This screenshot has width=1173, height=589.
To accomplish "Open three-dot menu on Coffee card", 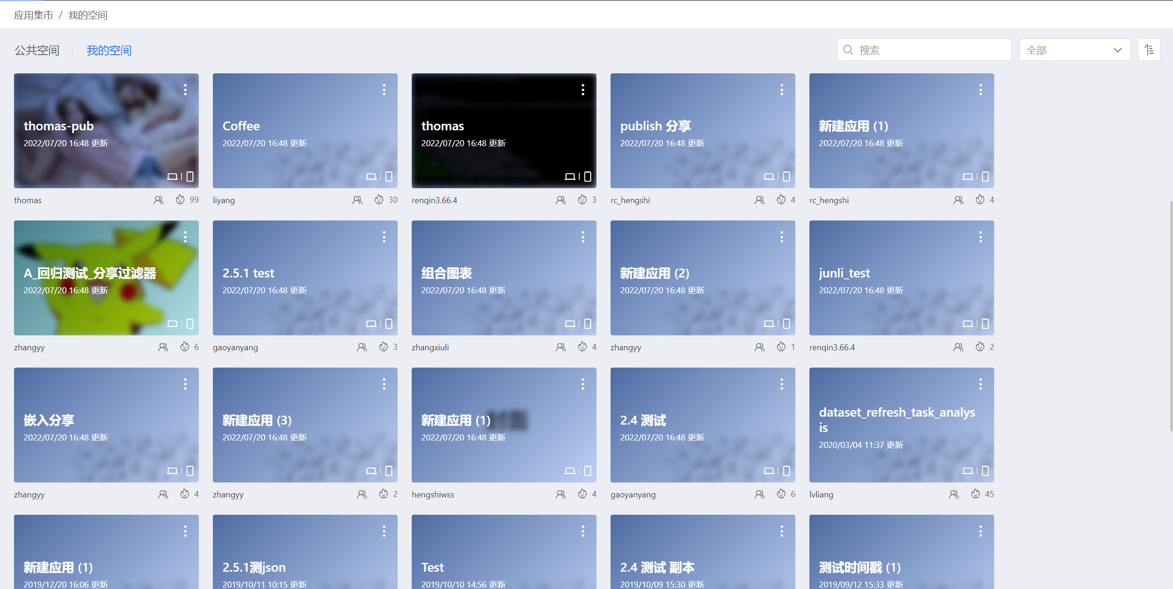I will [384, 90].
